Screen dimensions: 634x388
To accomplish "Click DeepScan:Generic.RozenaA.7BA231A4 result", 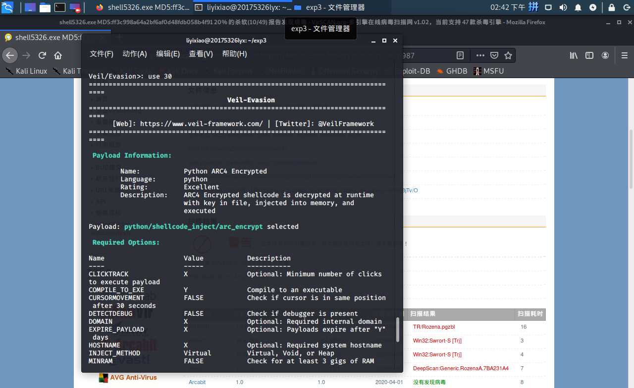I will tap(461, 368).
